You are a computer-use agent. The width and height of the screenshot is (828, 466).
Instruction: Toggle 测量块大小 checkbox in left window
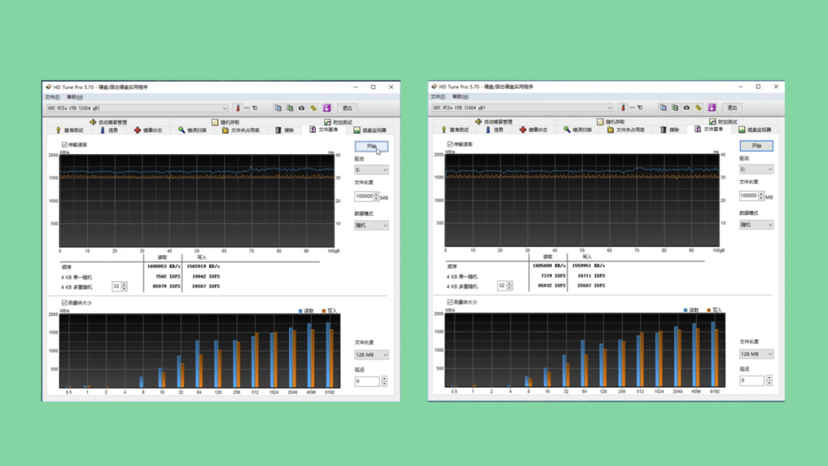click(64, 303)
